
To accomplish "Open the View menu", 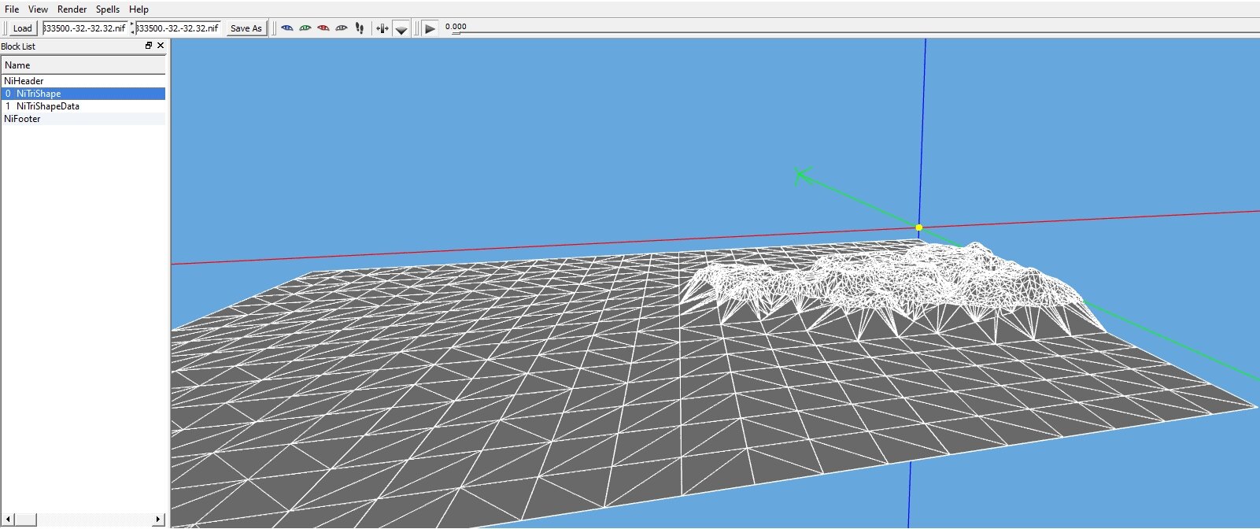I will pos(38,9).
